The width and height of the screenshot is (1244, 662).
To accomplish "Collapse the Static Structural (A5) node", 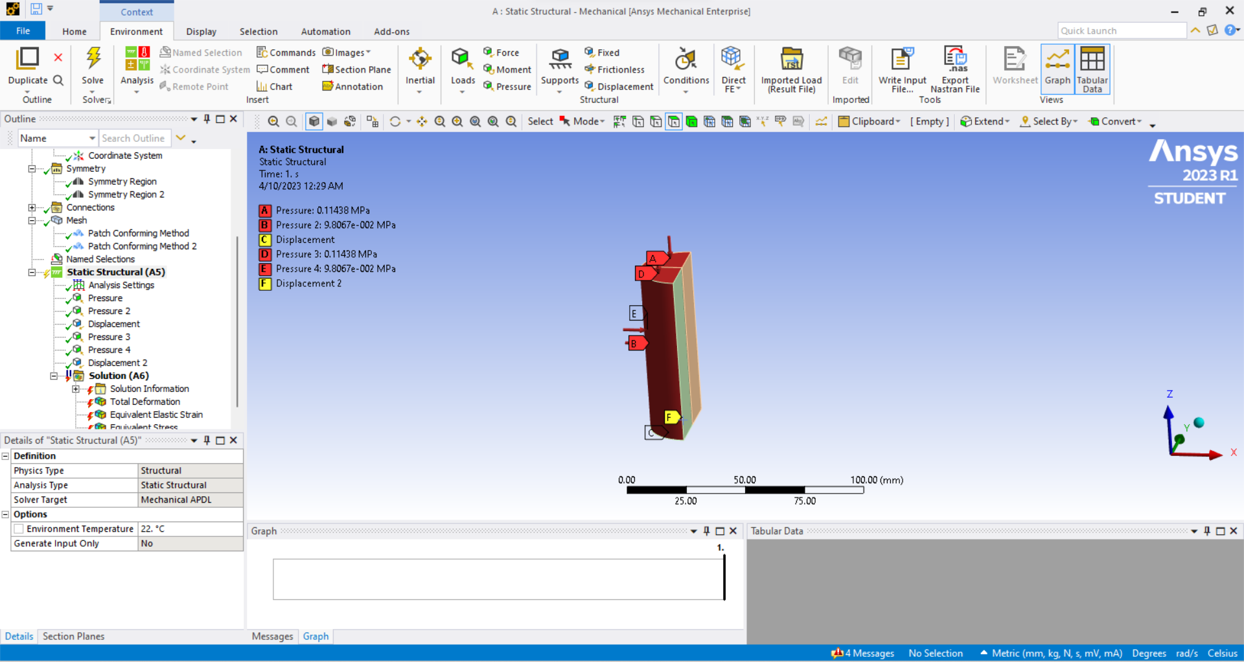I will coord(32,273).
